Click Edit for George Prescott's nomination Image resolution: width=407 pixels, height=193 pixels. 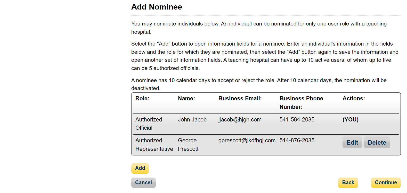pyautogui.click(x=352, y=143)
